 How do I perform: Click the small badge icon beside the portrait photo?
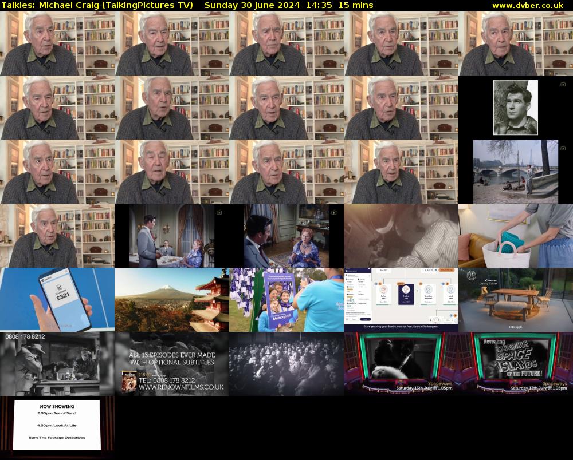tap(562, 84)
